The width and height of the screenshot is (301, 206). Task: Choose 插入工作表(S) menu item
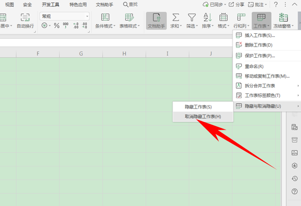point(267,35)
